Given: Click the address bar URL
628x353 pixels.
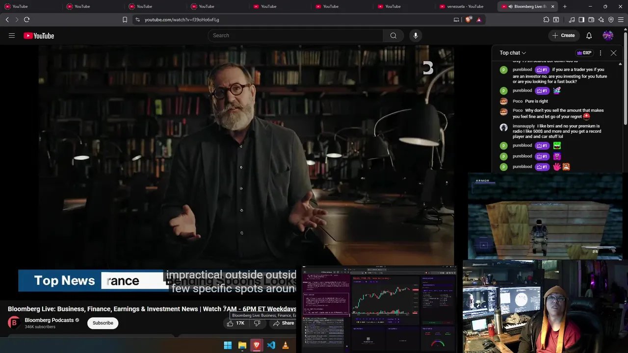Looking at the screenshot, I should (182, 20).
